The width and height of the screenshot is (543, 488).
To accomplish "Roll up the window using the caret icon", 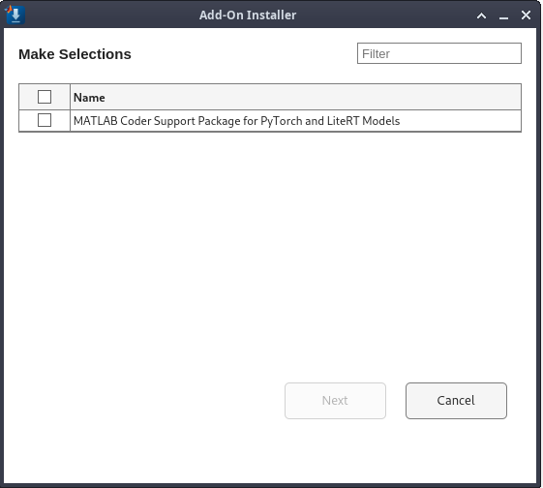I will [x=481, y=15].
